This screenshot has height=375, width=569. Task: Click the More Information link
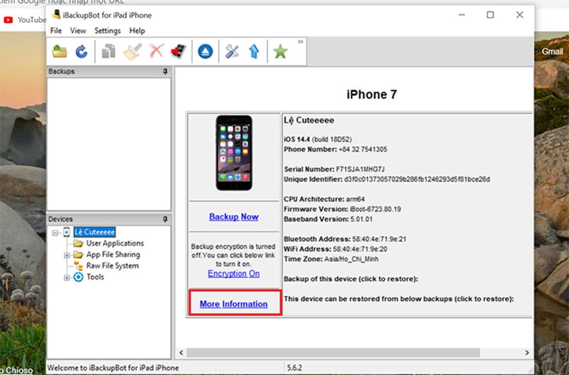(x=234, y=304)
